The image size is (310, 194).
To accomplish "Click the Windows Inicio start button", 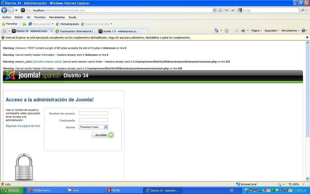I will click(x=12, y=190).
